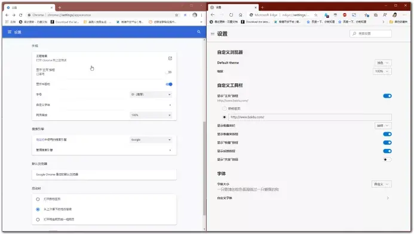Show more Edge favorites bar items
This screenshot has height=234, width=414.
click(384, 22)
